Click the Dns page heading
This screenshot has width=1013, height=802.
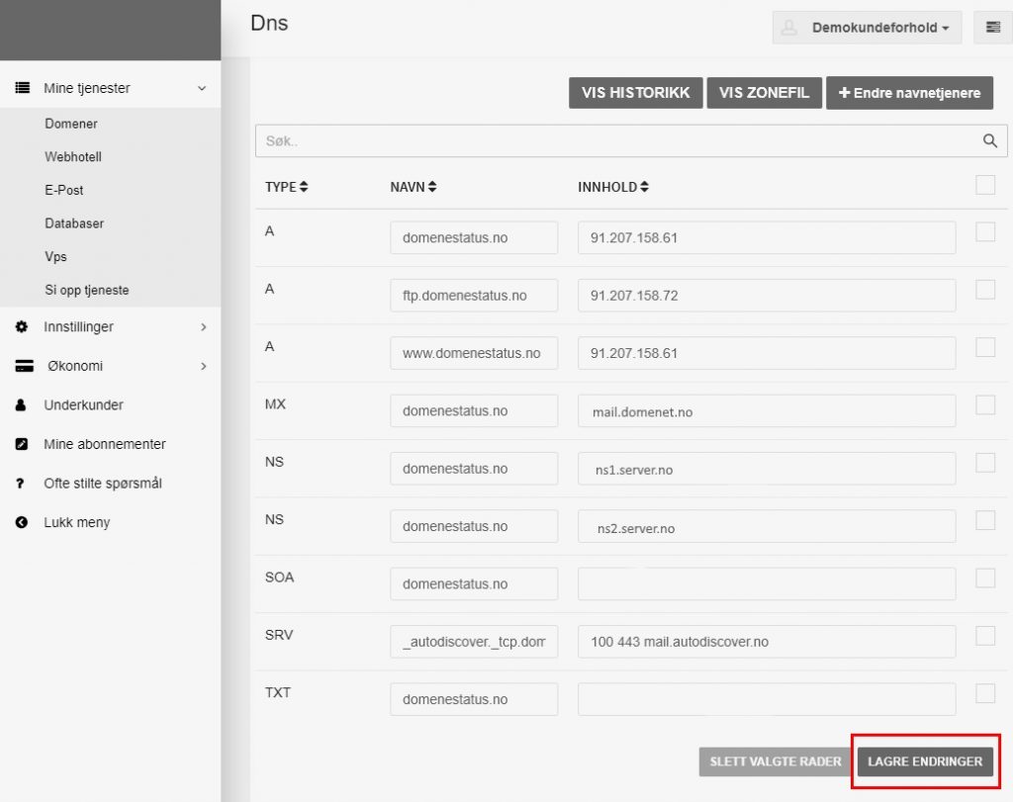tap(269, 24)
